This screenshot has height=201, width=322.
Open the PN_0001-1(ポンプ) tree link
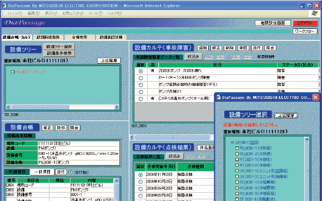(31, 72)
